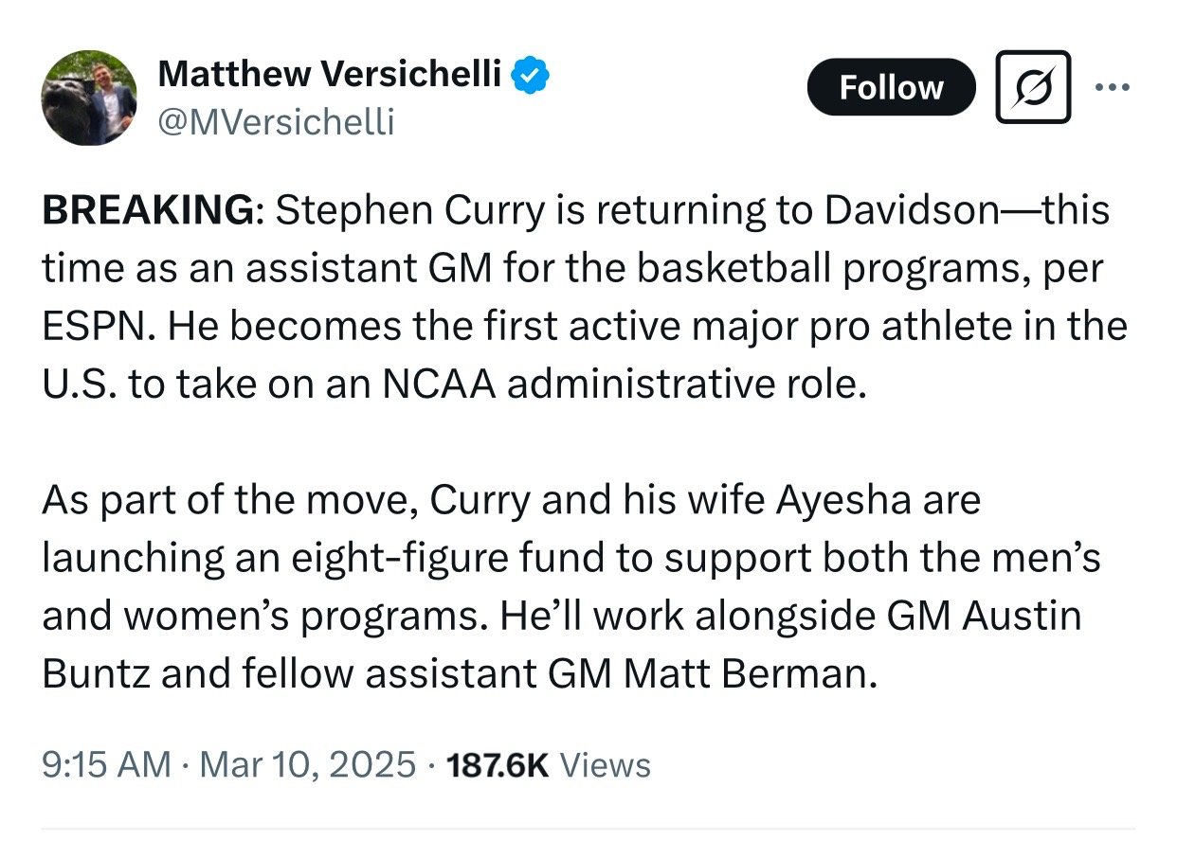The width and height of the screenshot is (1177, 841).
Task: Open the @MVersichelli handle
Action: point(275,122)
